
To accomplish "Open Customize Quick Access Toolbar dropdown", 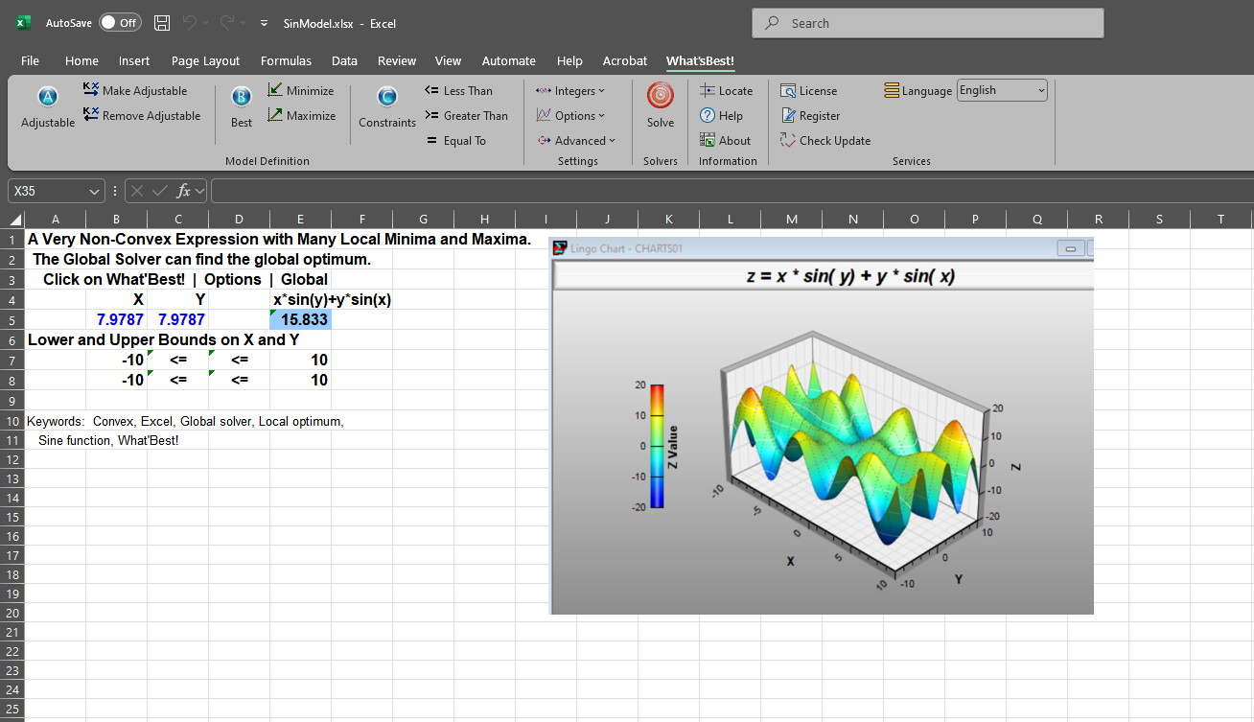I will coord(264,23).
